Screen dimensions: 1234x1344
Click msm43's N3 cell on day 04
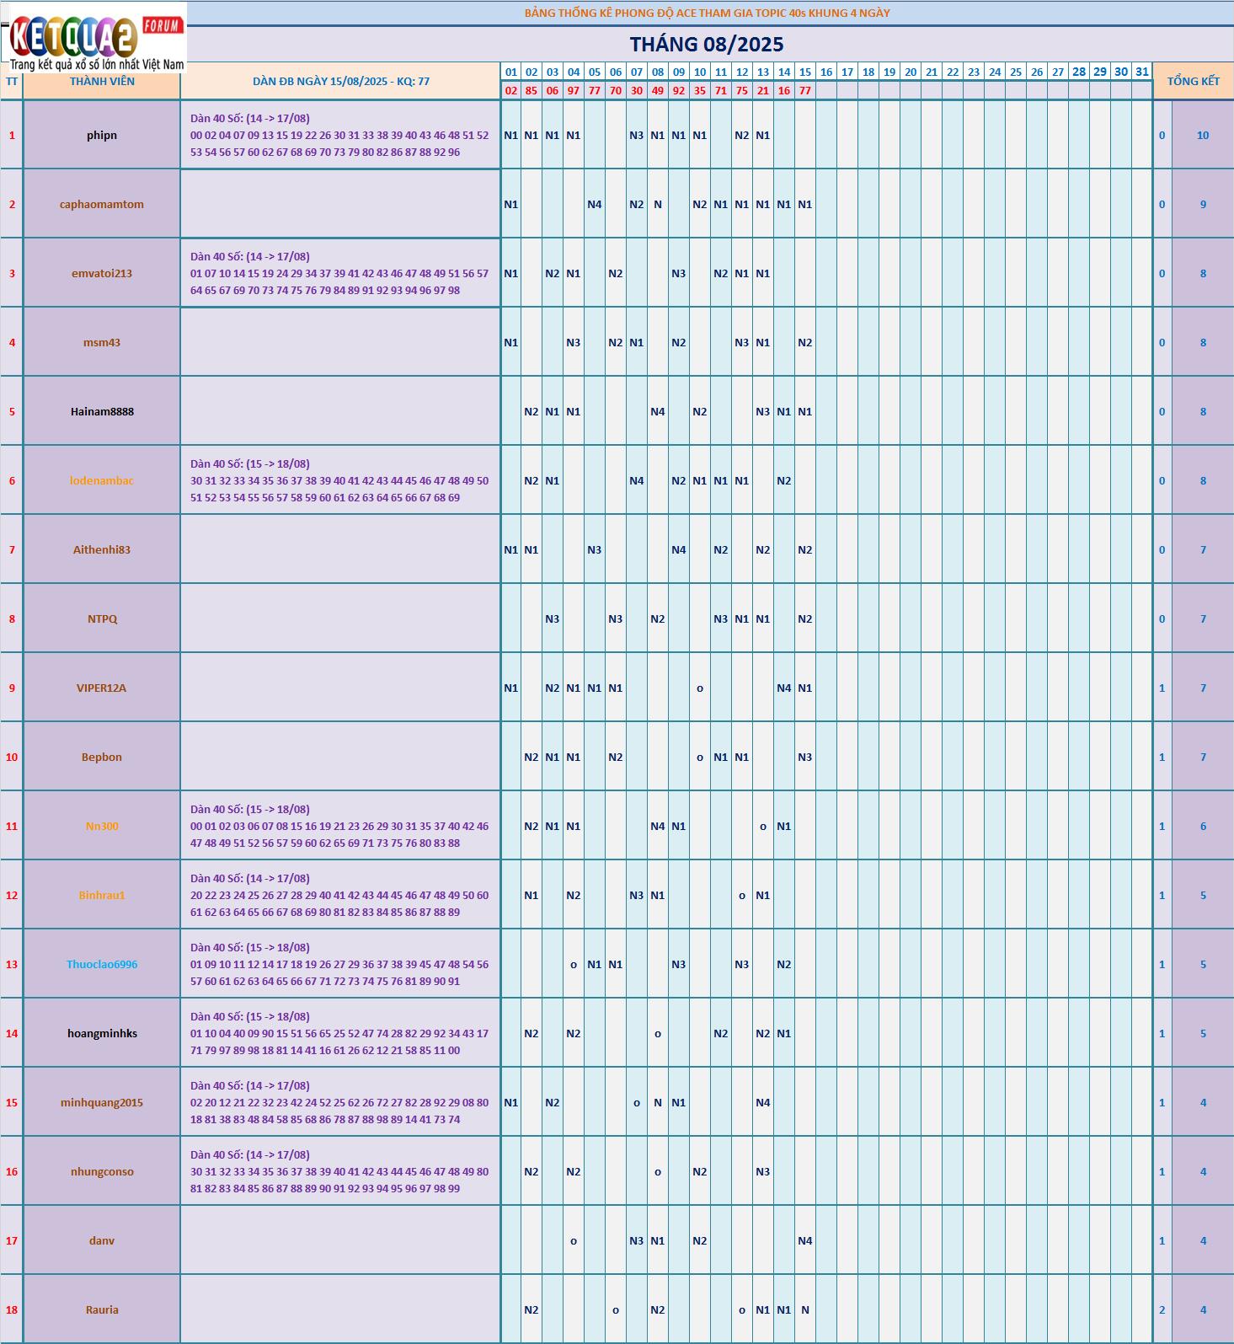coord(574,343)
